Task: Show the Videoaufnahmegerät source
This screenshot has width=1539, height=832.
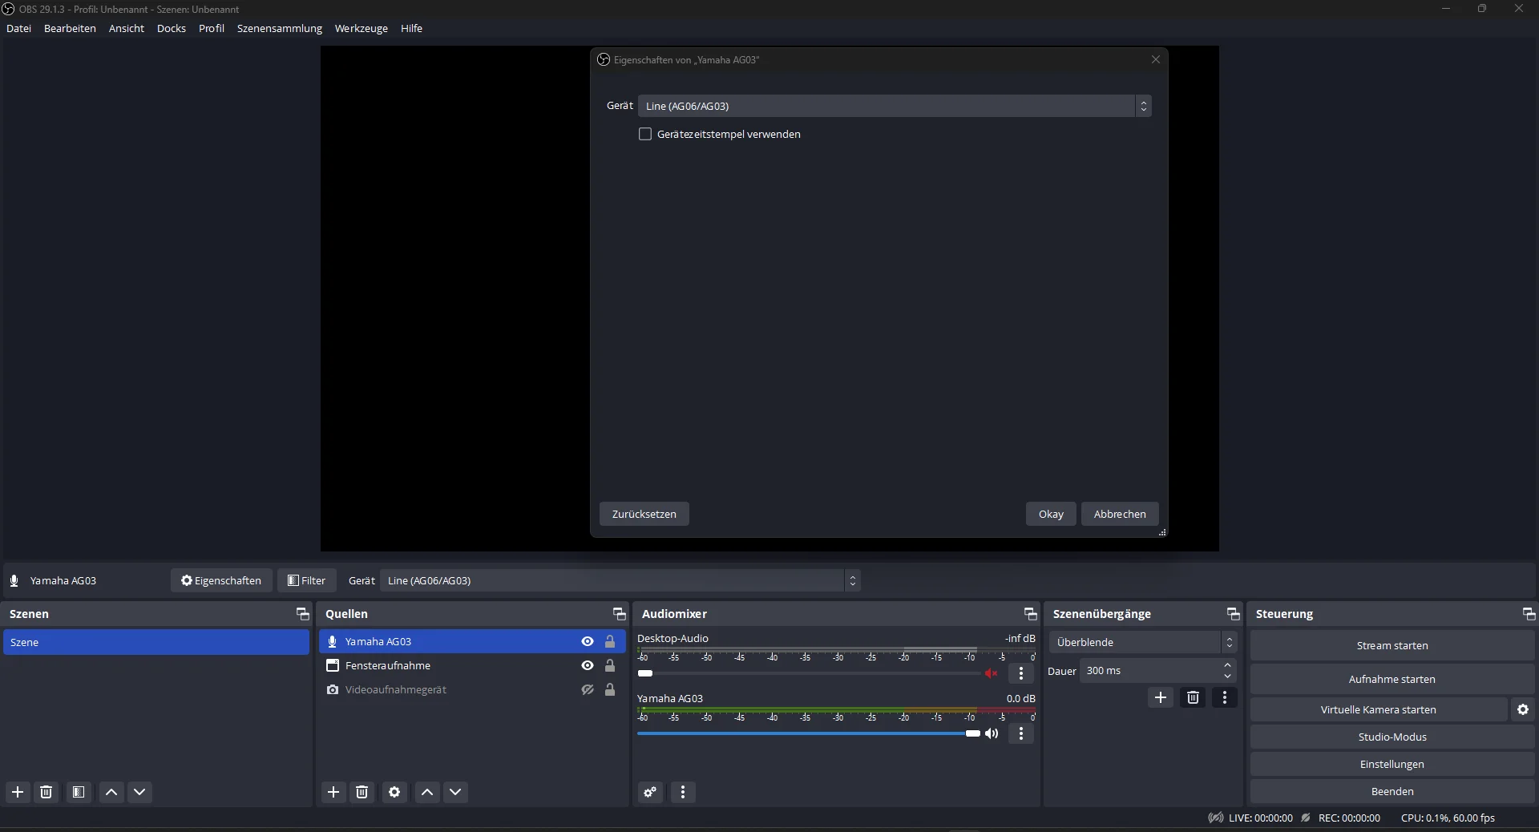Action: pos(588,689)
